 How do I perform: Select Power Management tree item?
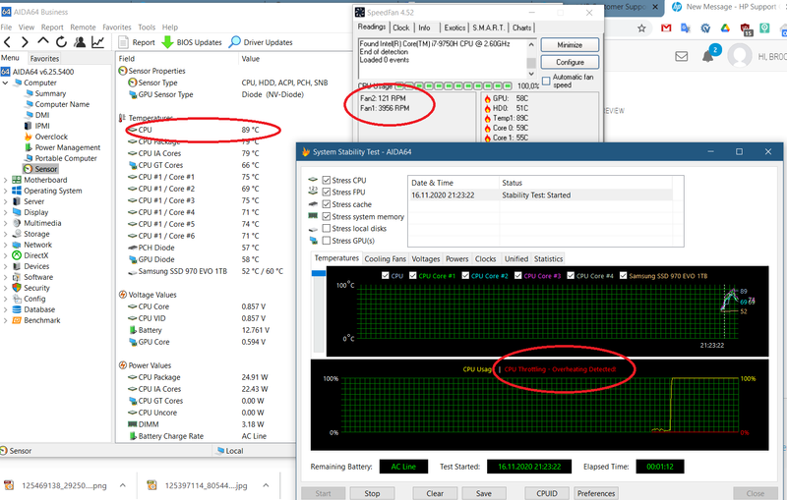[68, 147]
